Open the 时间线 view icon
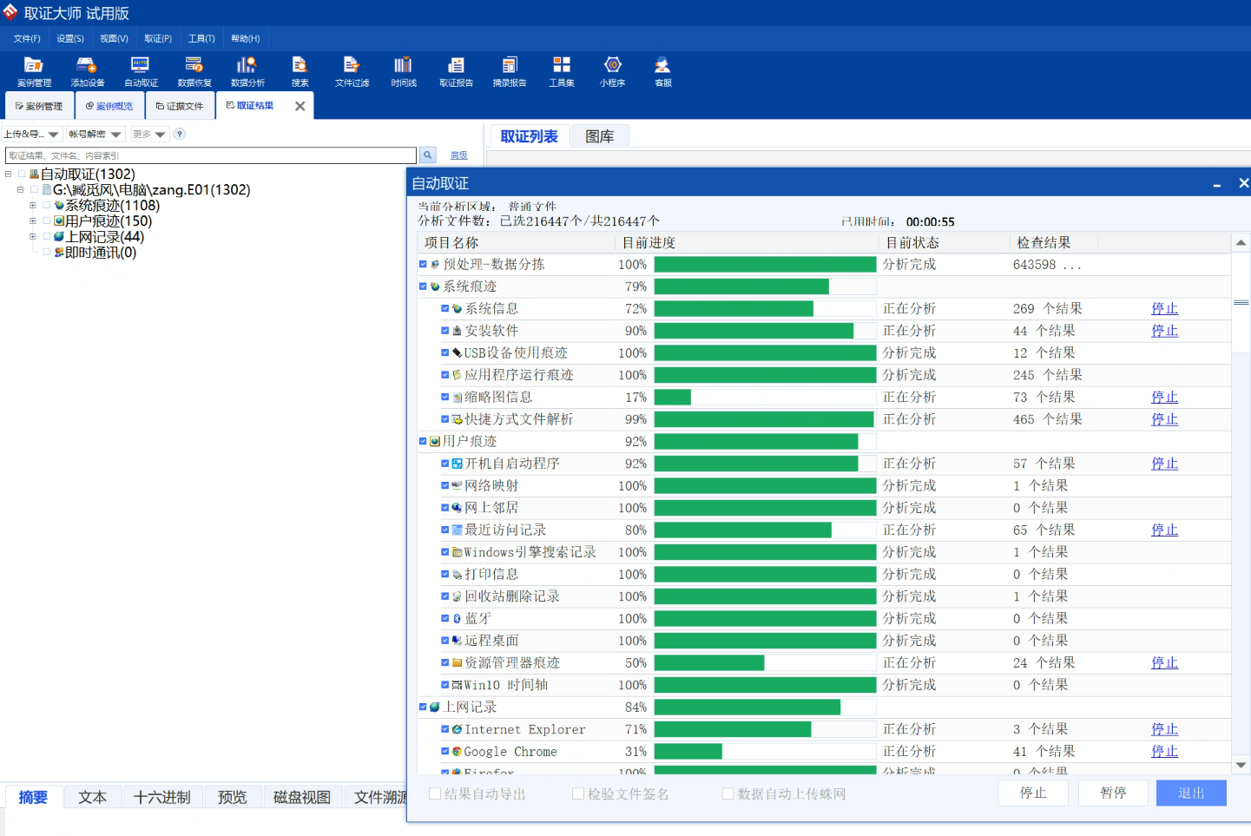This screenshot has height=836, width=1251. [404, 71]
